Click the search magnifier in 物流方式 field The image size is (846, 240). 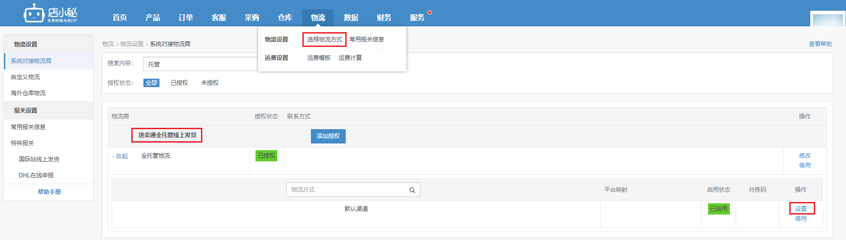coord(412,190)
